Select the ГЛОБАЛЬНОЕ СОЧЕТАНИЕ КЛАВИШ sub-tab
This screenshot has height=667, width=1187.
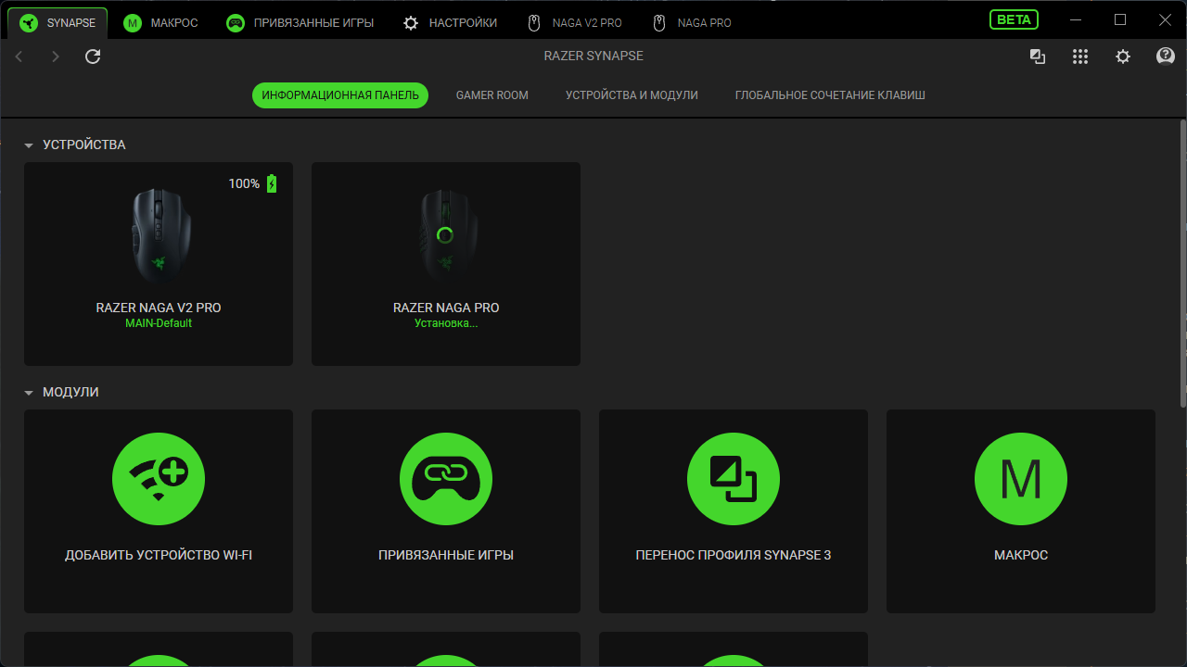(830, 95)
